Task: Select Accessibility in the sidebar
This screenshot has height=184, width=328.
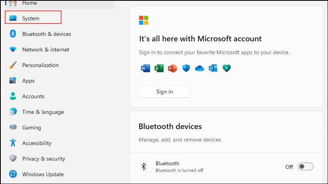Action: [60, 143]
